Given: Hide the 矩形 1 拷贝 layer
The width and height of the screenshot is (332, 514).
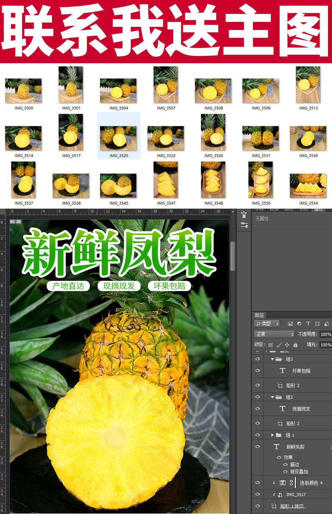Looking at the screenshot, I should (257, 506).
